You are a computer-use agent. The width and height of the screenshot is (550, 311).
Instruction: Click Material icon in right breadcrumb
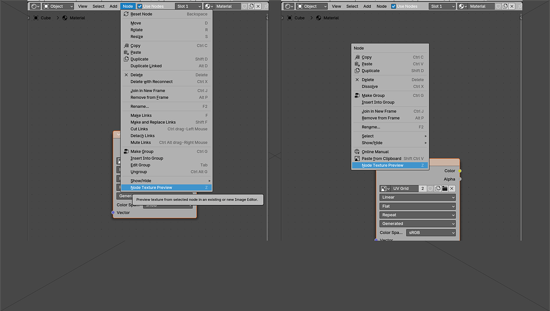[x=318, y=18]
